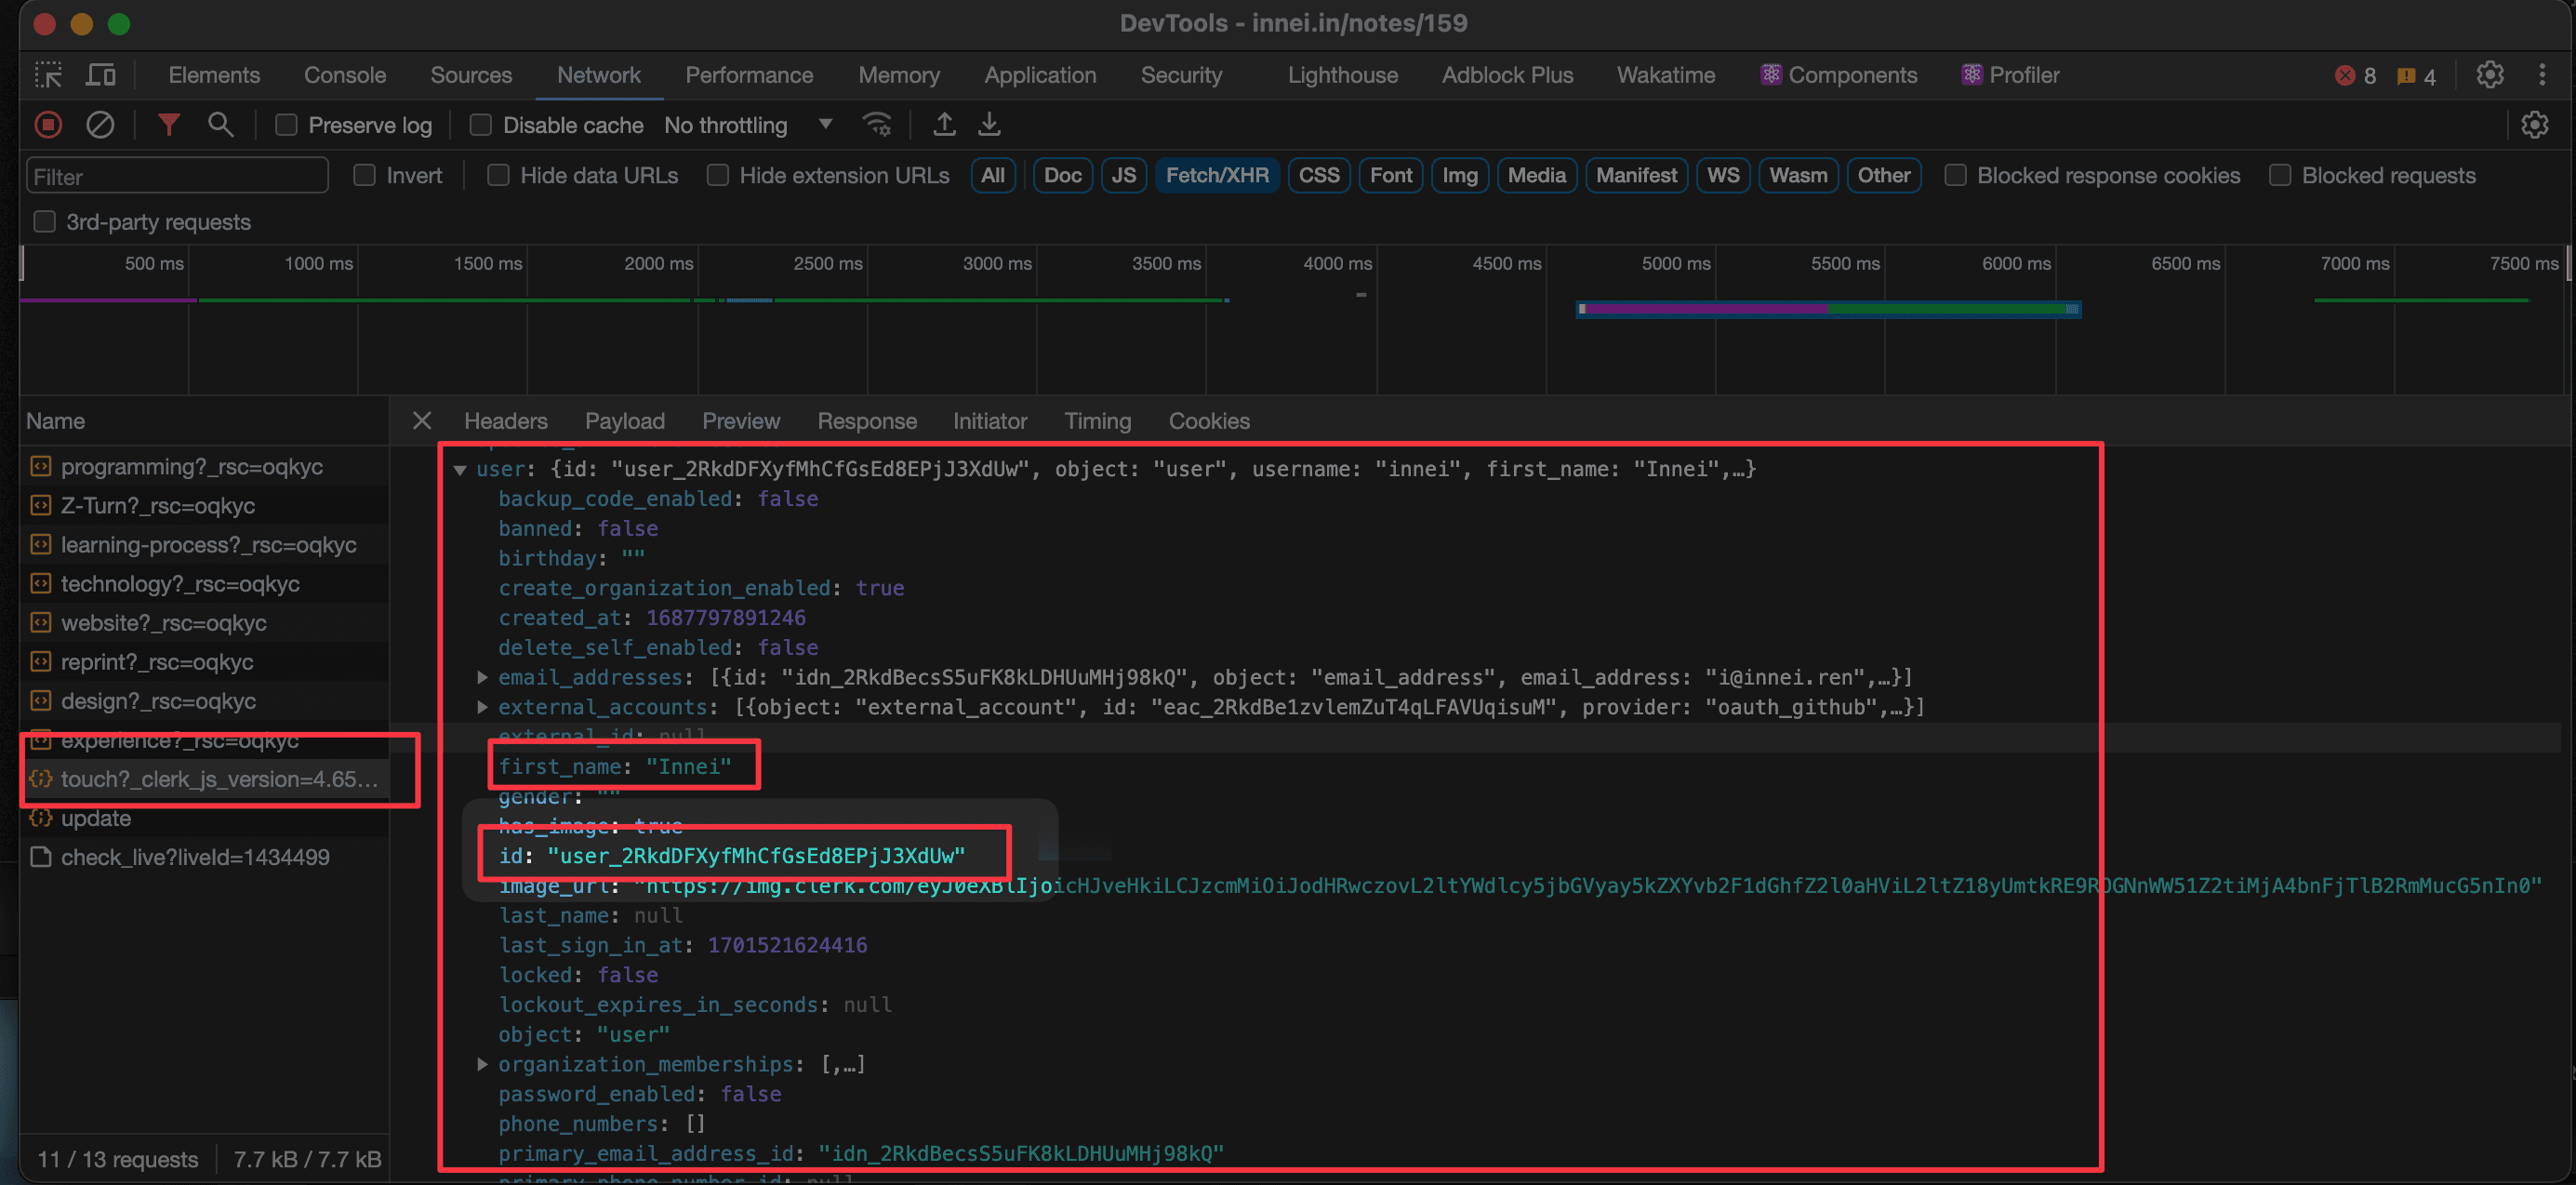Image resolution: width=2576 pixels, height=1185 pixels.
Task: Click the record (red circle) button
Action: tap(47, 125)
